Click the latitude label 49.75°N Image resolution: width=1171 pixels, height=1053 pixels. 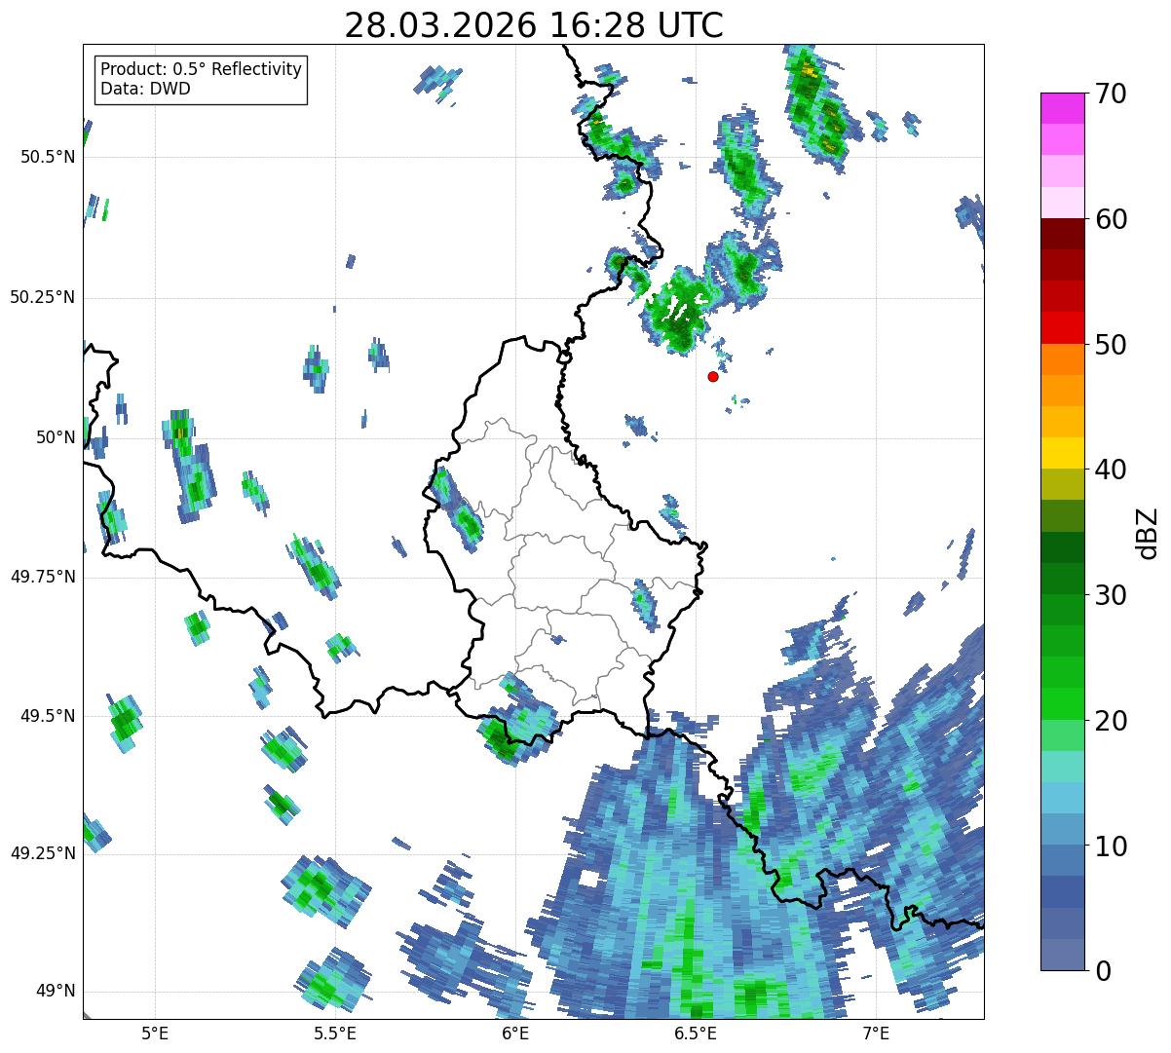pos(42,577)
